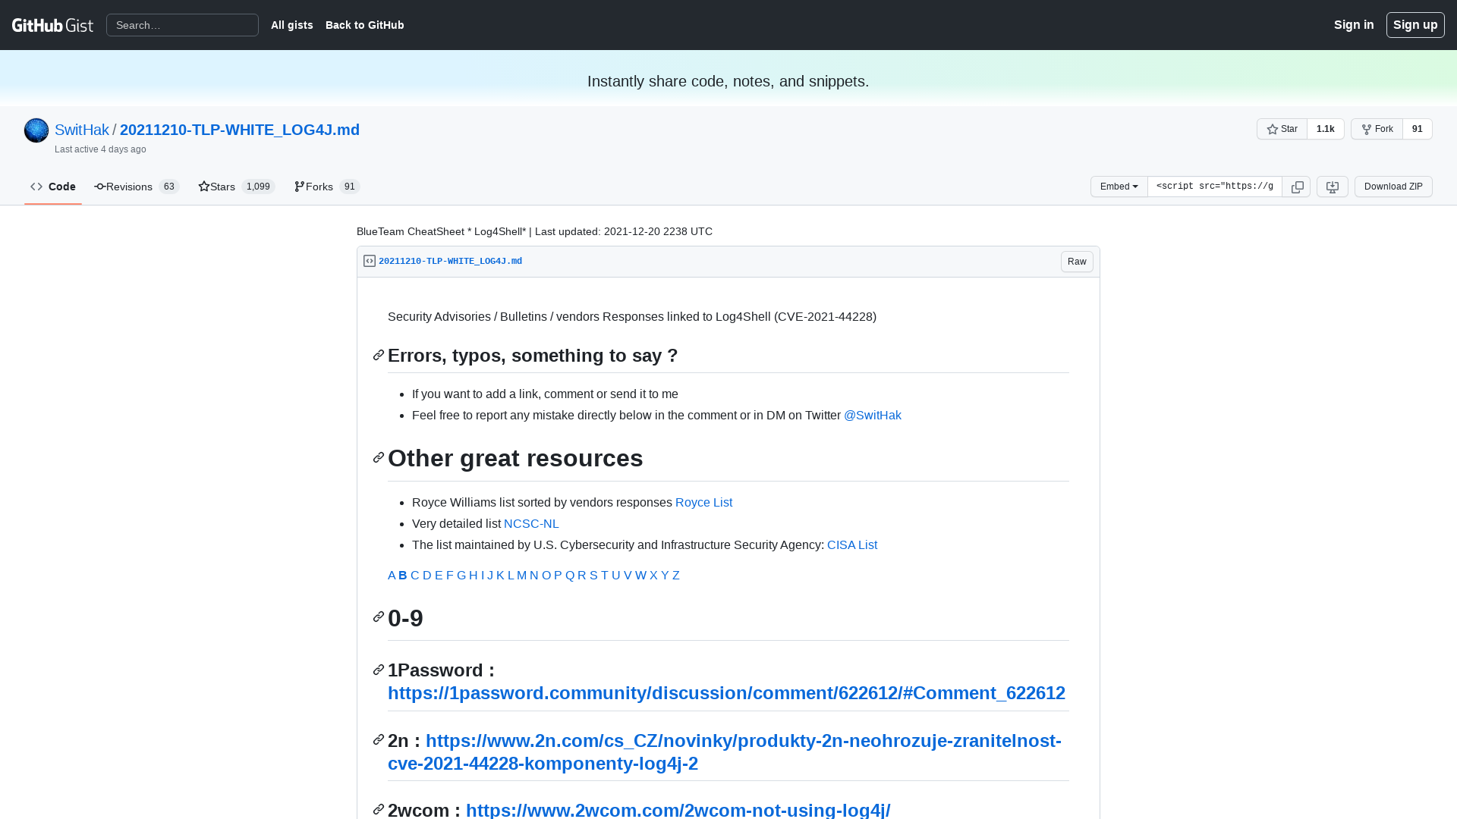
Task: Click the Sign up button
Action: [1415, 25]
